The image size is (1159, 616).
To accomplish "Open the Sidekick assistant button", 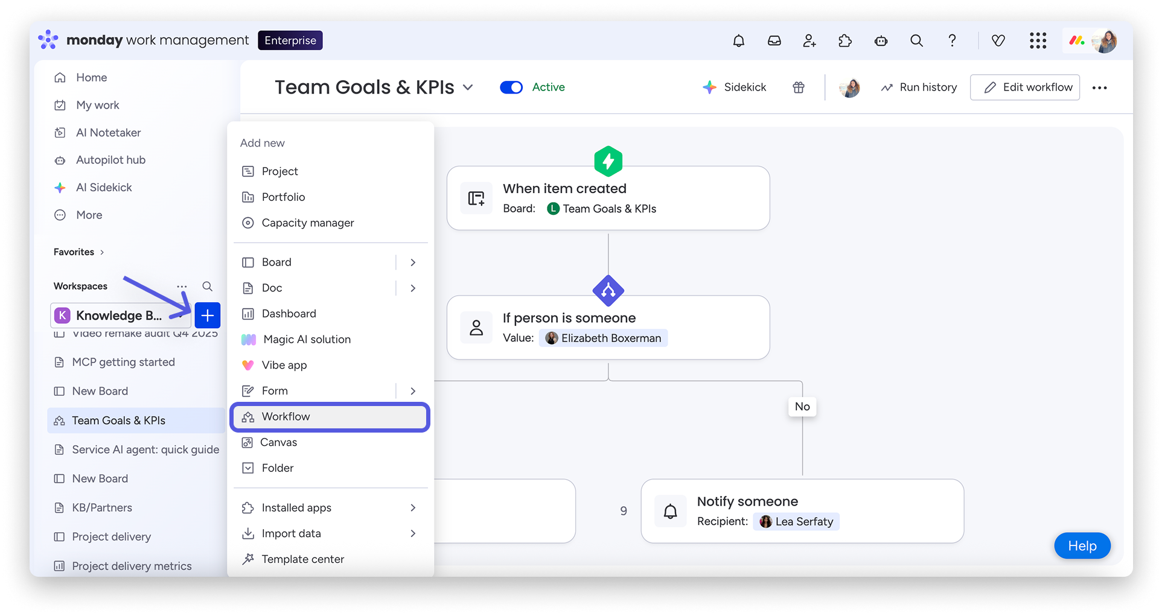I will point(735,87).
